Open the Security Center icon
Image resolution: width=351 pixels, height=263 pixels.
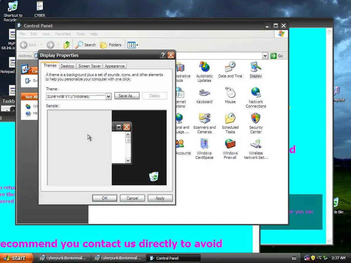click(x=256, y=123)
